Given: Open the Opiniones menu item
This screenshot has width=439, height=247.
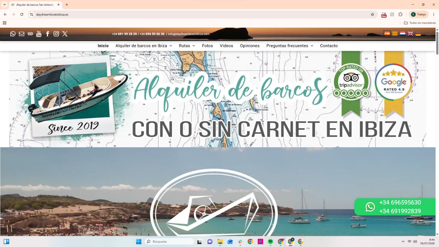Looking at the screenshot, I should [250, 46].
